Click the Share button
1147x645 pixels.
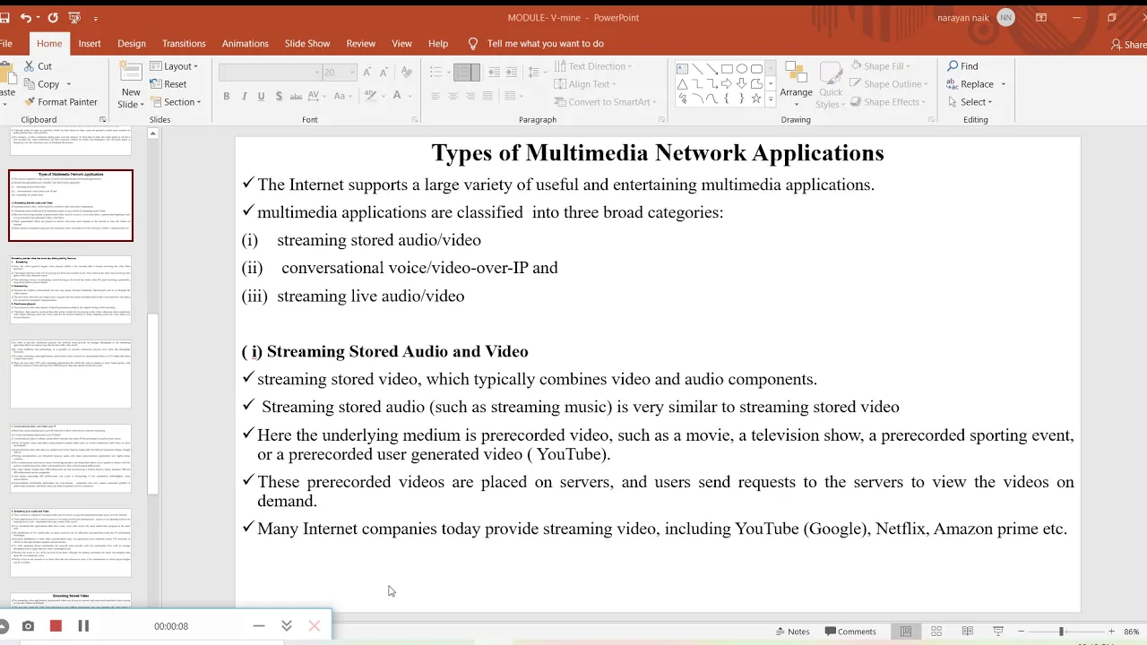pos(1128,44)
